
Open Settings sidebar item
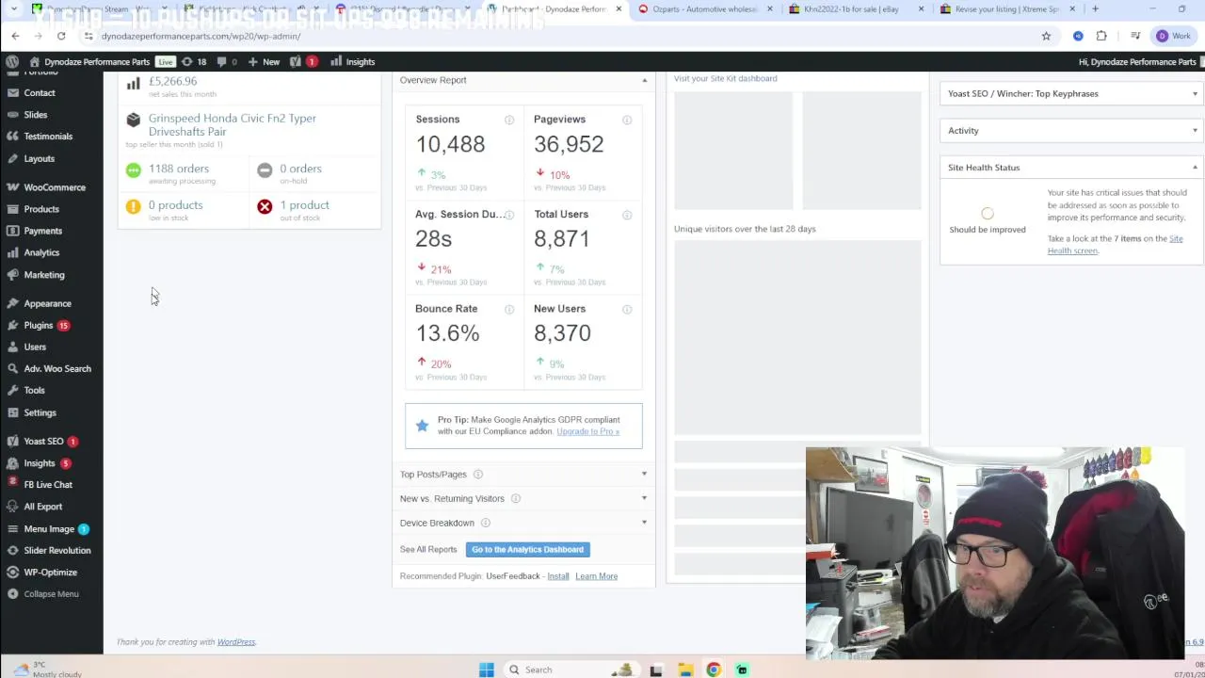(40, 412)
